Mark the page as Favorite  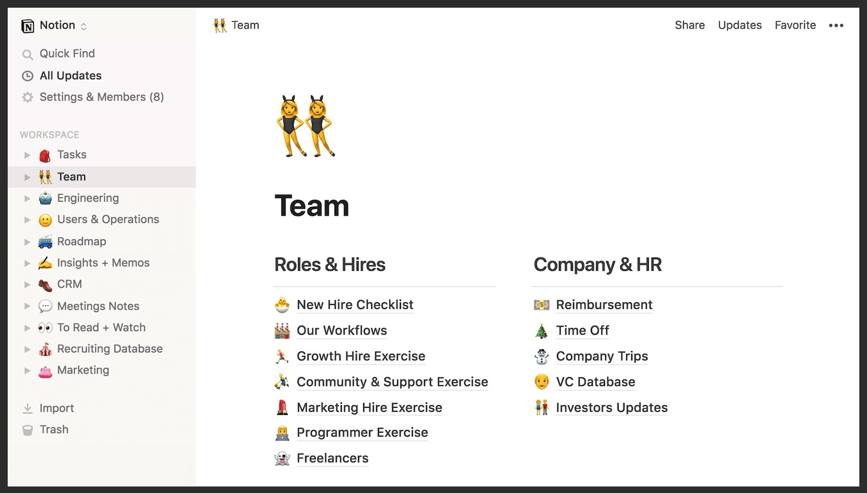(x=795, y=25)
